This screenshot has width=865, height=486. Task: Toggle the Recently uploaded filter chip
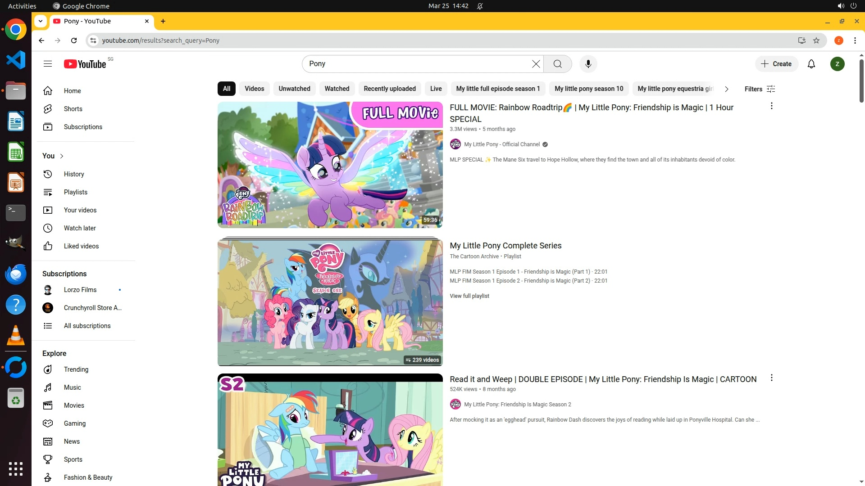[x=389, y=89]
